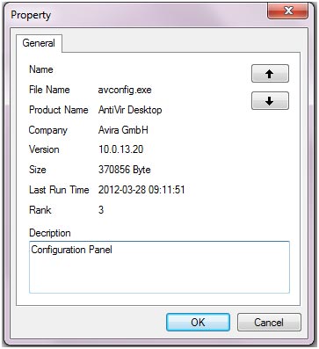
Task: Click the Rank label
Action: click(x=40, y=210)
